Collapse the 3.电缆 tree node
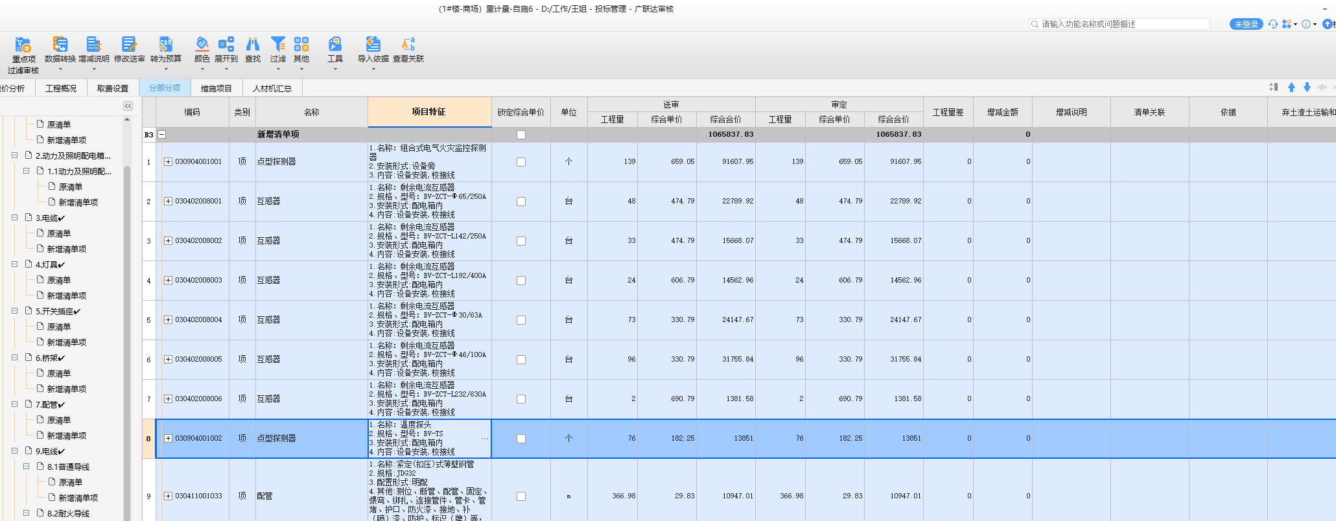Screen dimensions: 1336x521 15,218
